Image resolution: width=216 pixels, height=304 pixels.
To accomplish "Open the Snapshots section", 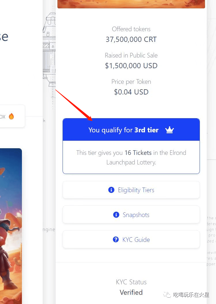I will tap(131, 215).
